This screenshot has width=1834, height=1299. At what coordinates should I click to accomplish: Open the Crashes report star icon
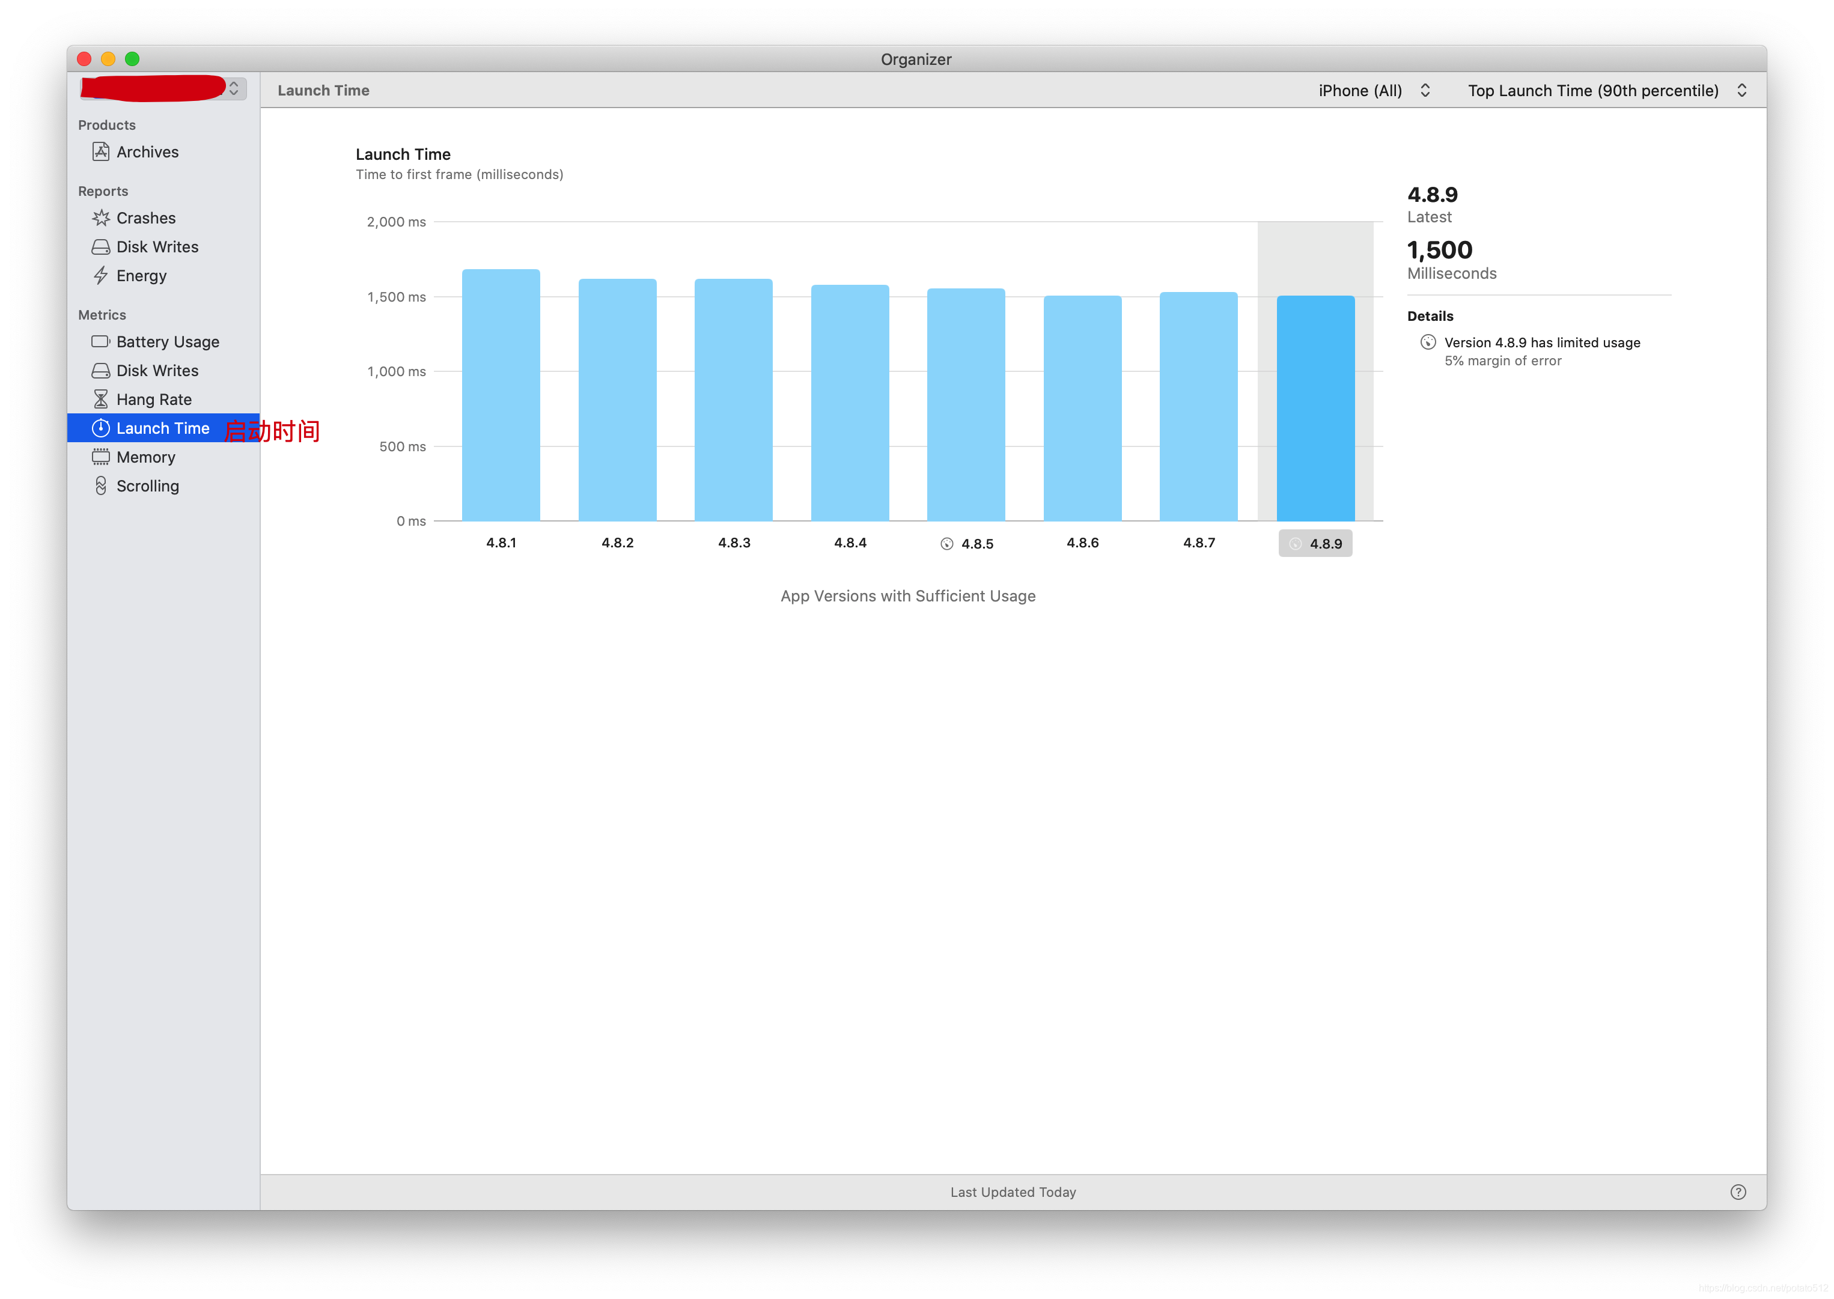click(x=101, y=218)
